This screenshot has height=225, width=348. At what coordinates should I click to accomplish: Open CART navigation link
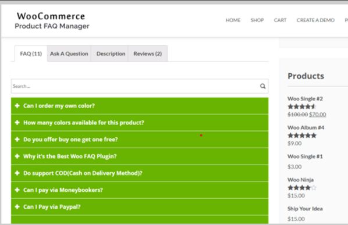280,20
